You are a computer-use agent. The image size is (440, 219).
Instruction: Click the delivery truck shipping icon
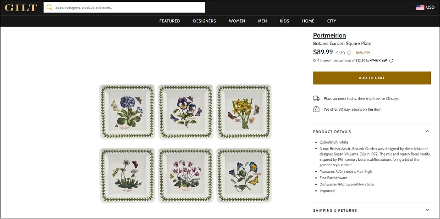pyautogui.click(x=316, y=98)
